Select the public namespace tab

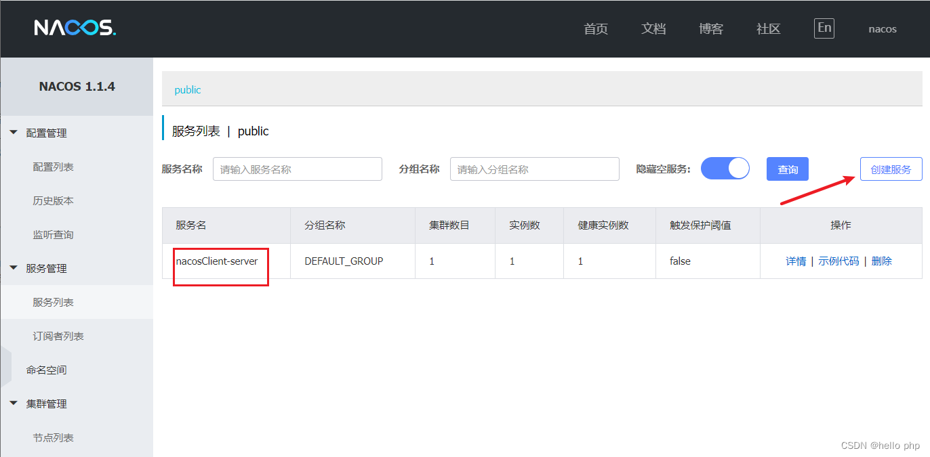(188, 89)
